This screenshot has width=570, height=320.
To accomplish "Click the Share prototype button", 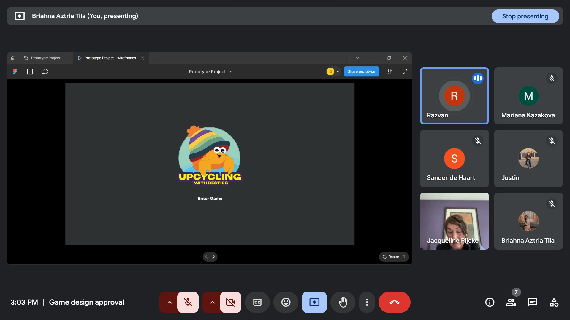I will (361, 71).
